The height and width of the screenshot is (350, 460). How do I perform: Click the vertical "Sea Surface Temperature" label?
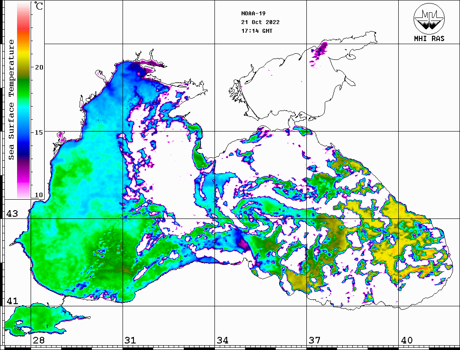pos(12,100)
